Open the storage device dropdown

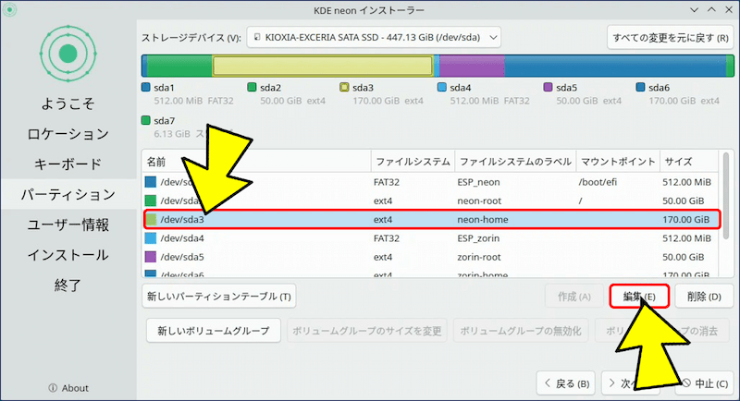[x=374, y=38]
